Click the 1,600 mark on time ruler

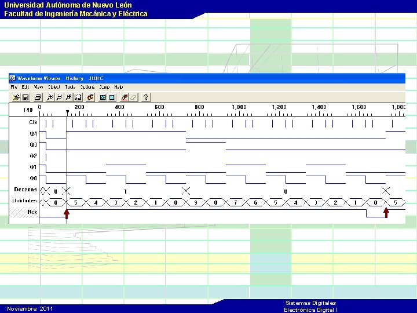[x=359, y=107]
